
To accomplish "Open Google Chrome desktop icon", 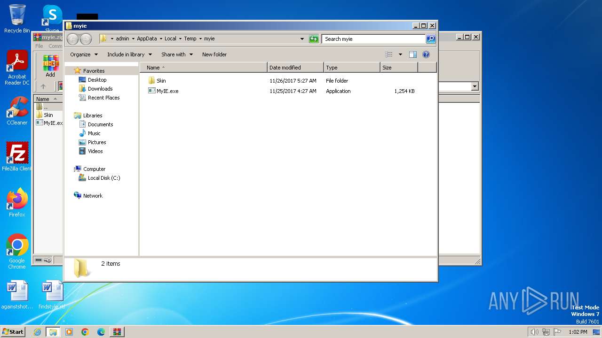I will click(17, 252).
